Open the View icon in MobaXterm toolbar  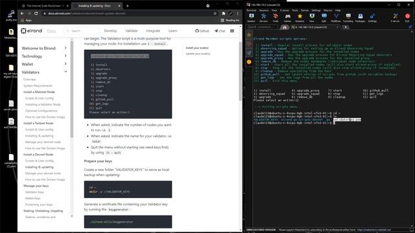pyautogui.click(x=312, y=17)
